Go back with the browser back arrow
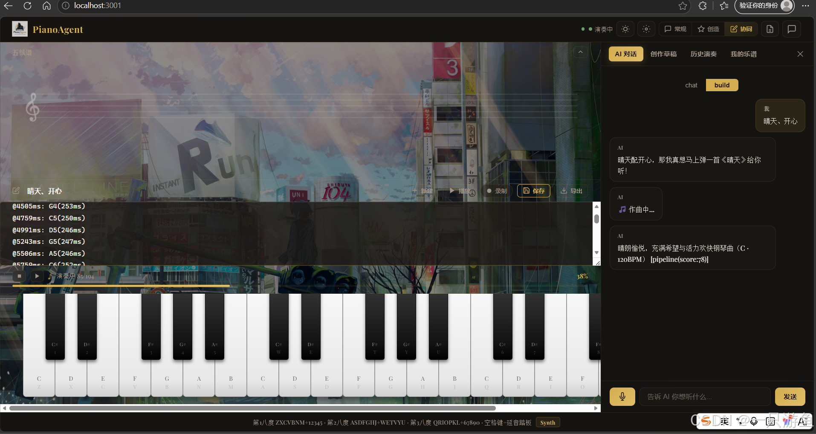The width and height of the screenshot is (816, 434). [x=8, y=6]
